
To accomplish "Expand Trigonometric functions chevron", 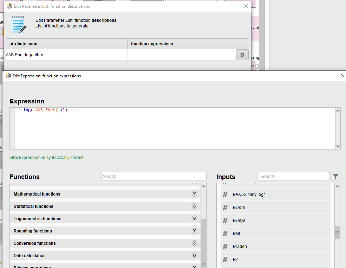I will pyautogui.click(x=194, y=218).
